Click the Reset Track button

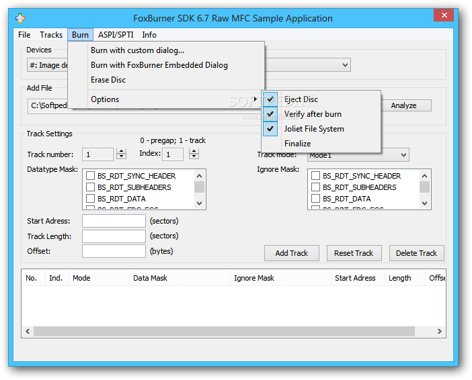coord(354,253)
